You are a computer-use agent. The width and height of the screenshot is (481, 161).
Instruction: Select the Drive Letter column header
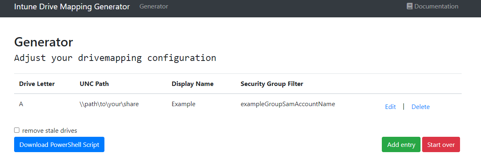(37, 84)
